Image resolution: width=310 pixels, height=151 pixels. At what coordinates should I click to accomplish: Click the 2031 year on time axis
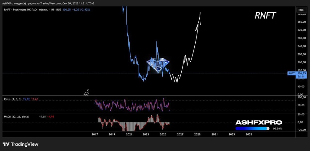point(215,134)
